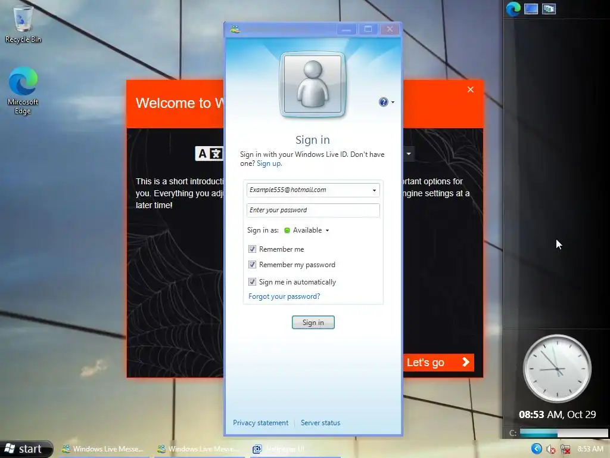
Task: Maximize the Messenger window
Action: (x=368, y=29)
